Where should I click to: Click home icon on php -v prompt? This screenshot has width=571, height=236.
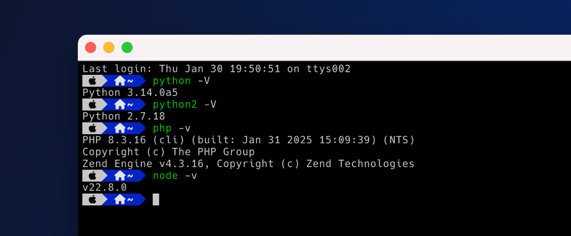click(120, 128)
